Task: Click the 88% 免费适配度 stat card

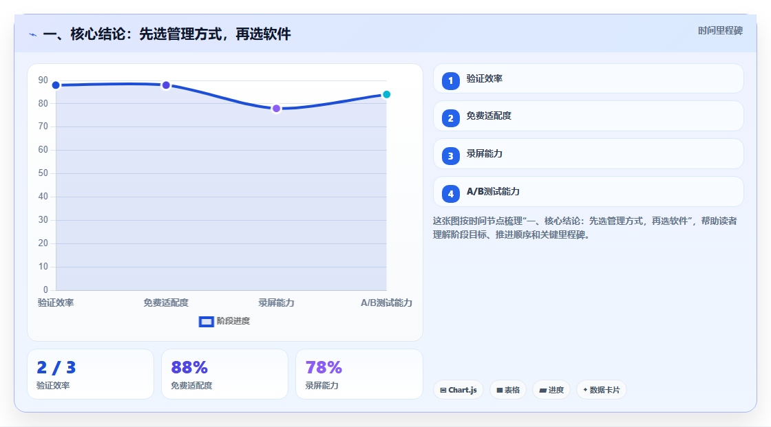Action: click(x=224, y=375)
